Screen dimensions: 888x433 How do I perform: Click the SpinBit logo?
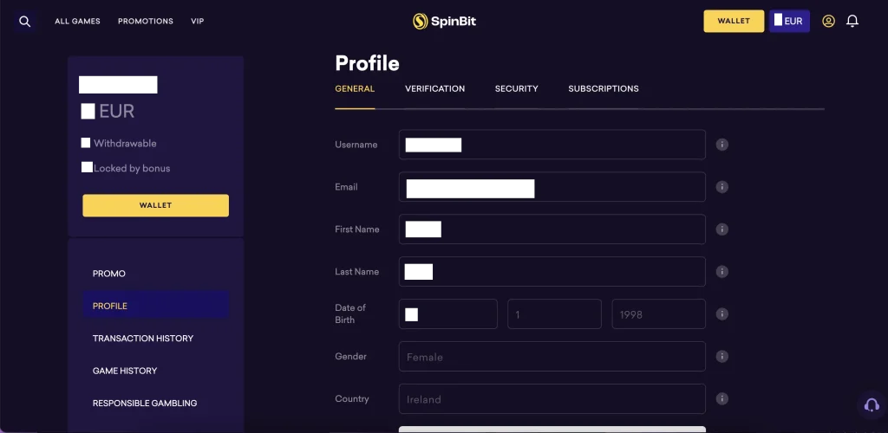point(444,22)
